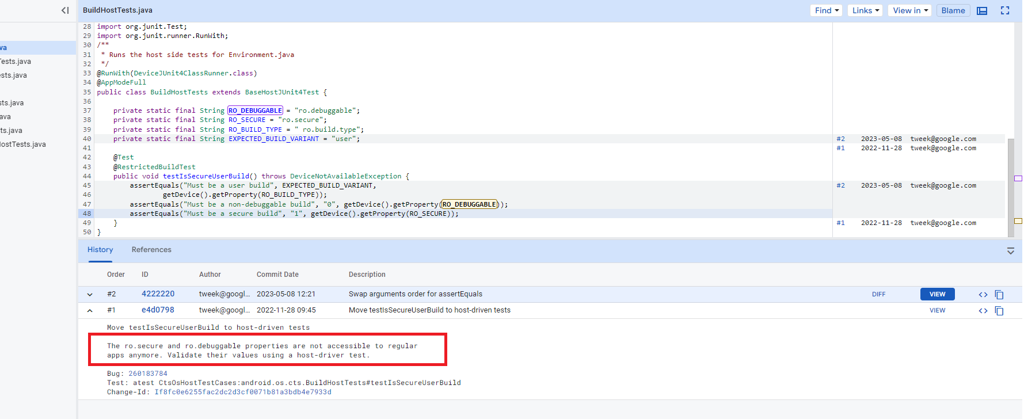Click the code brackets icon for commit e4d0798
The image size is (1024, 419).
[x=983, y=311]
